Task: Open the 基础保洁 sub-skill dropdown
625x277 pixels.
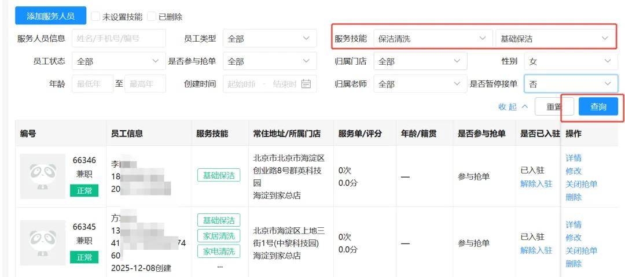Action: 555,39
